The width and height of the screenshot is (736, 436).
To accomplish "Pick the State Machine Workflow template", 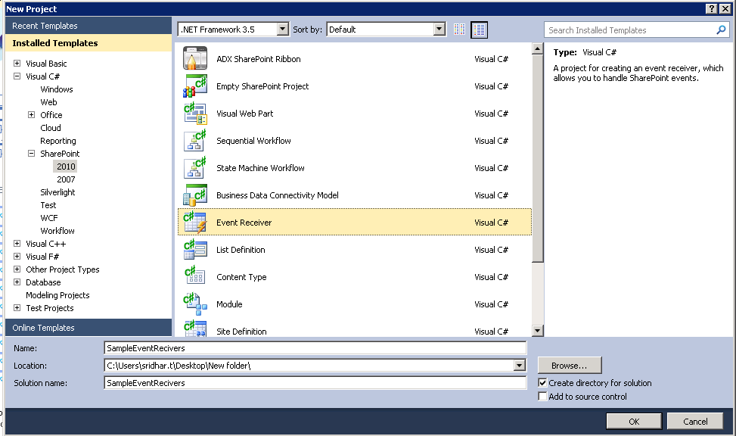I will (194, 167).
